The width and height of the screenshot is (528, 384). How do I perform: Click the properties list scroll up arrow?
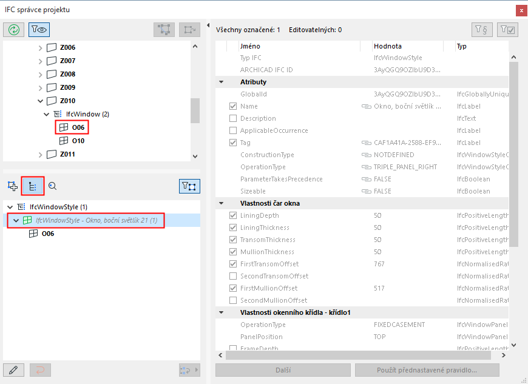[513, 57]
